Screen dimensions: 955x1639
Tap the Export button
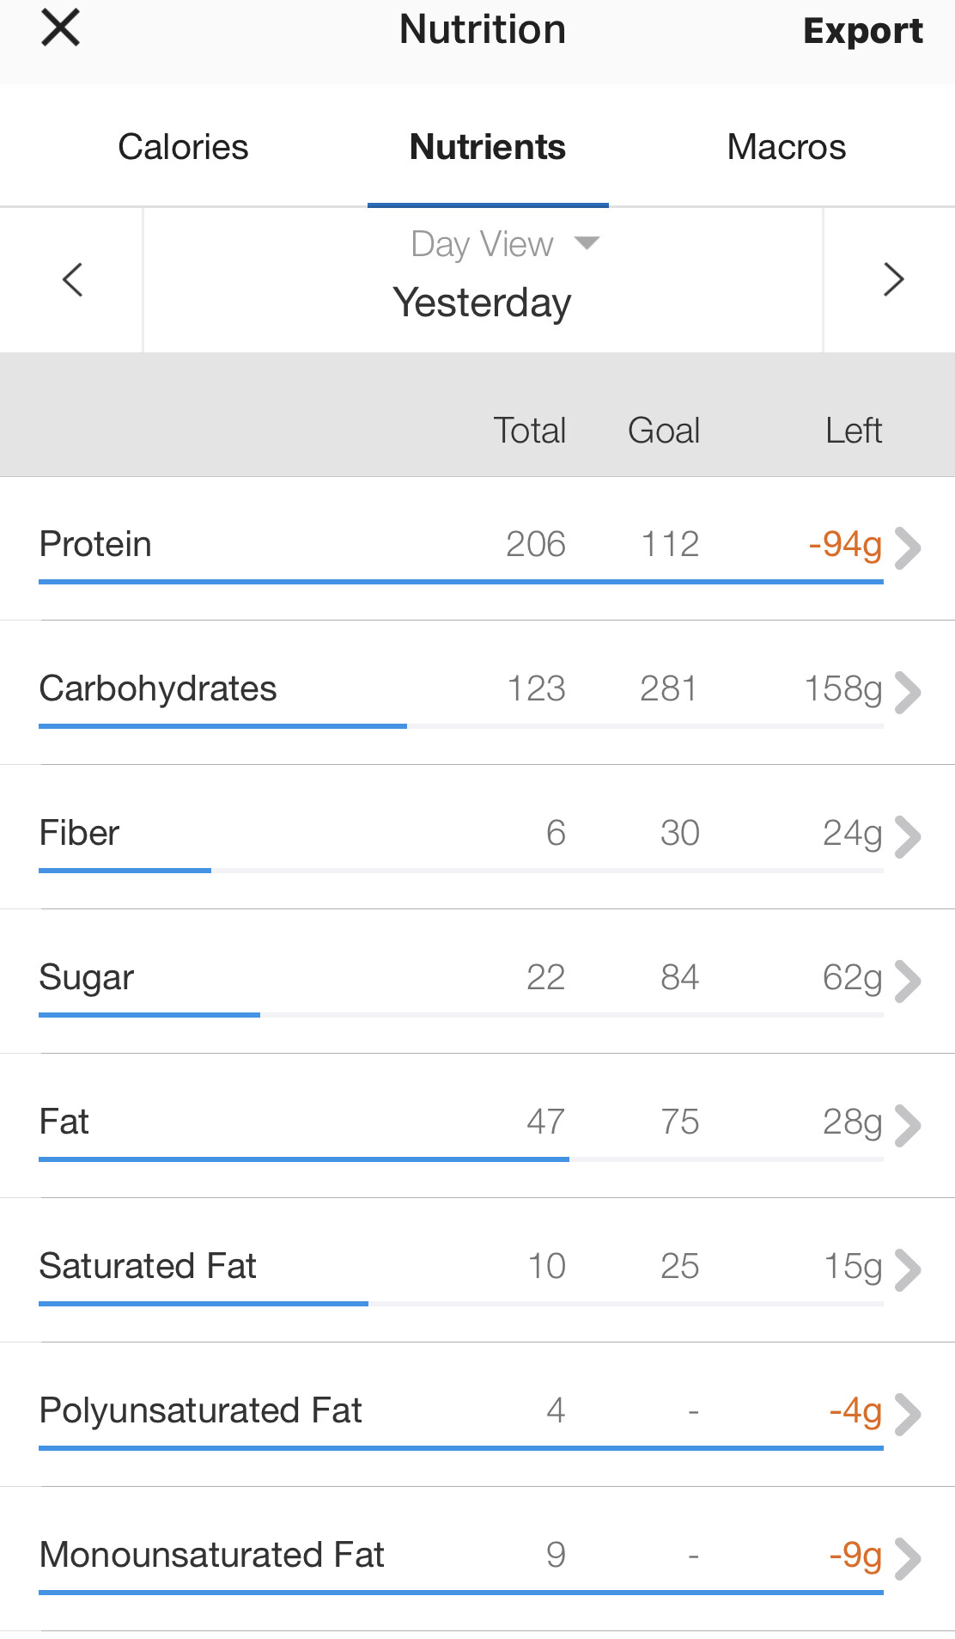(862, 31)
